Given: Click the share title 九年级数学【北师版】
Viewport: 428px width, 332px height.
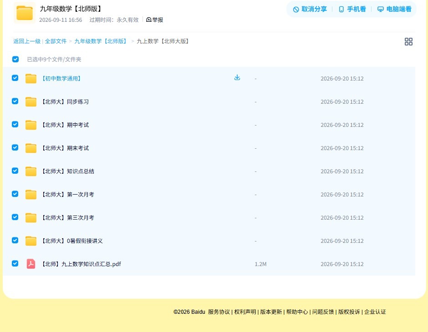Looking at the screenshot, I should (71, 9).
